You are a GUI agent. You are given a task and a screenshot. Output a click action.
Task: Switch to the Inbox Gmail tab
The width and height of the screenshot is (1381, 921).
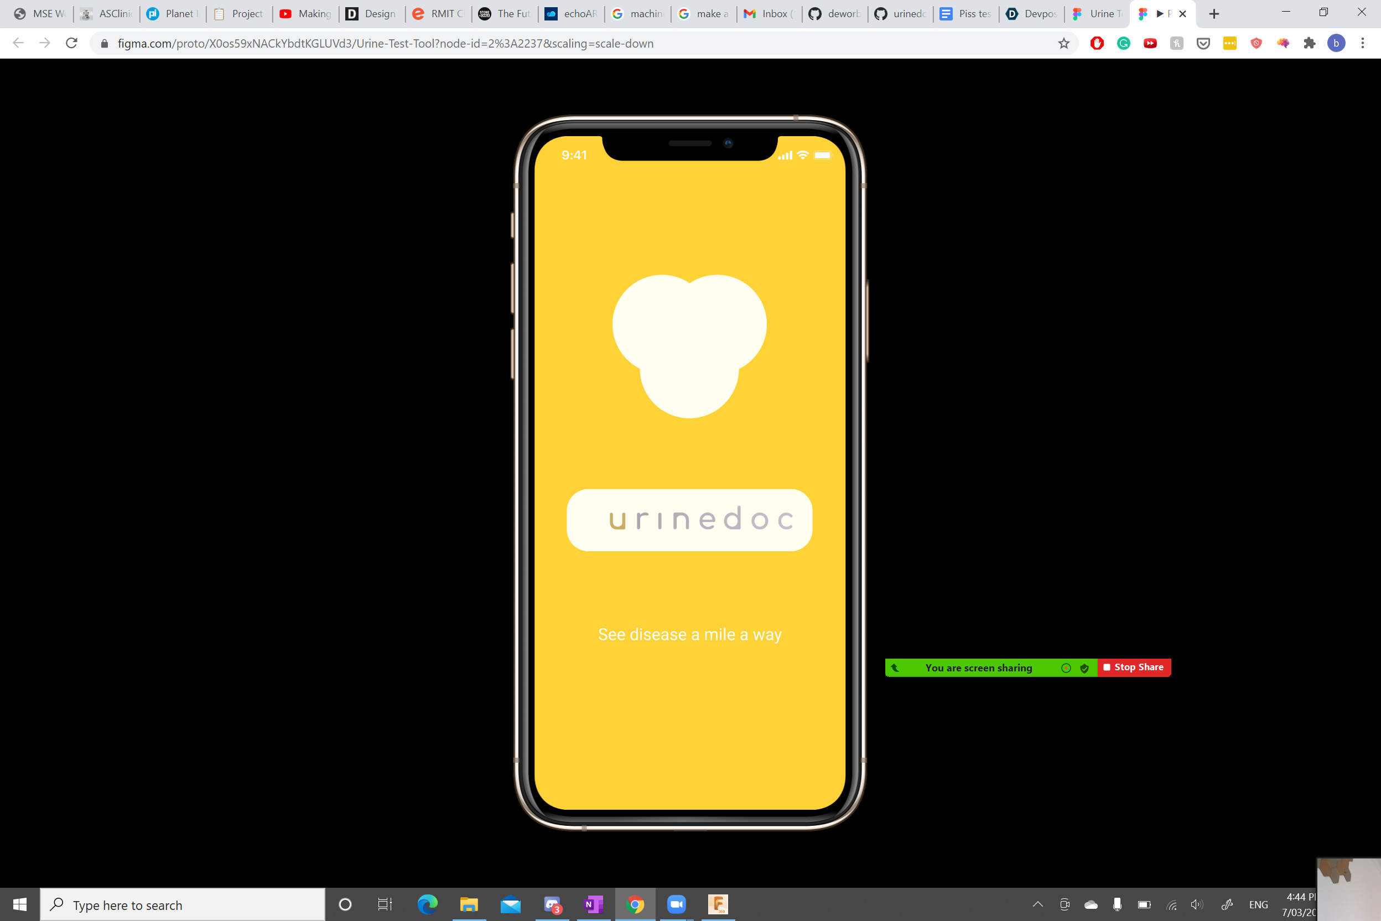769,13
